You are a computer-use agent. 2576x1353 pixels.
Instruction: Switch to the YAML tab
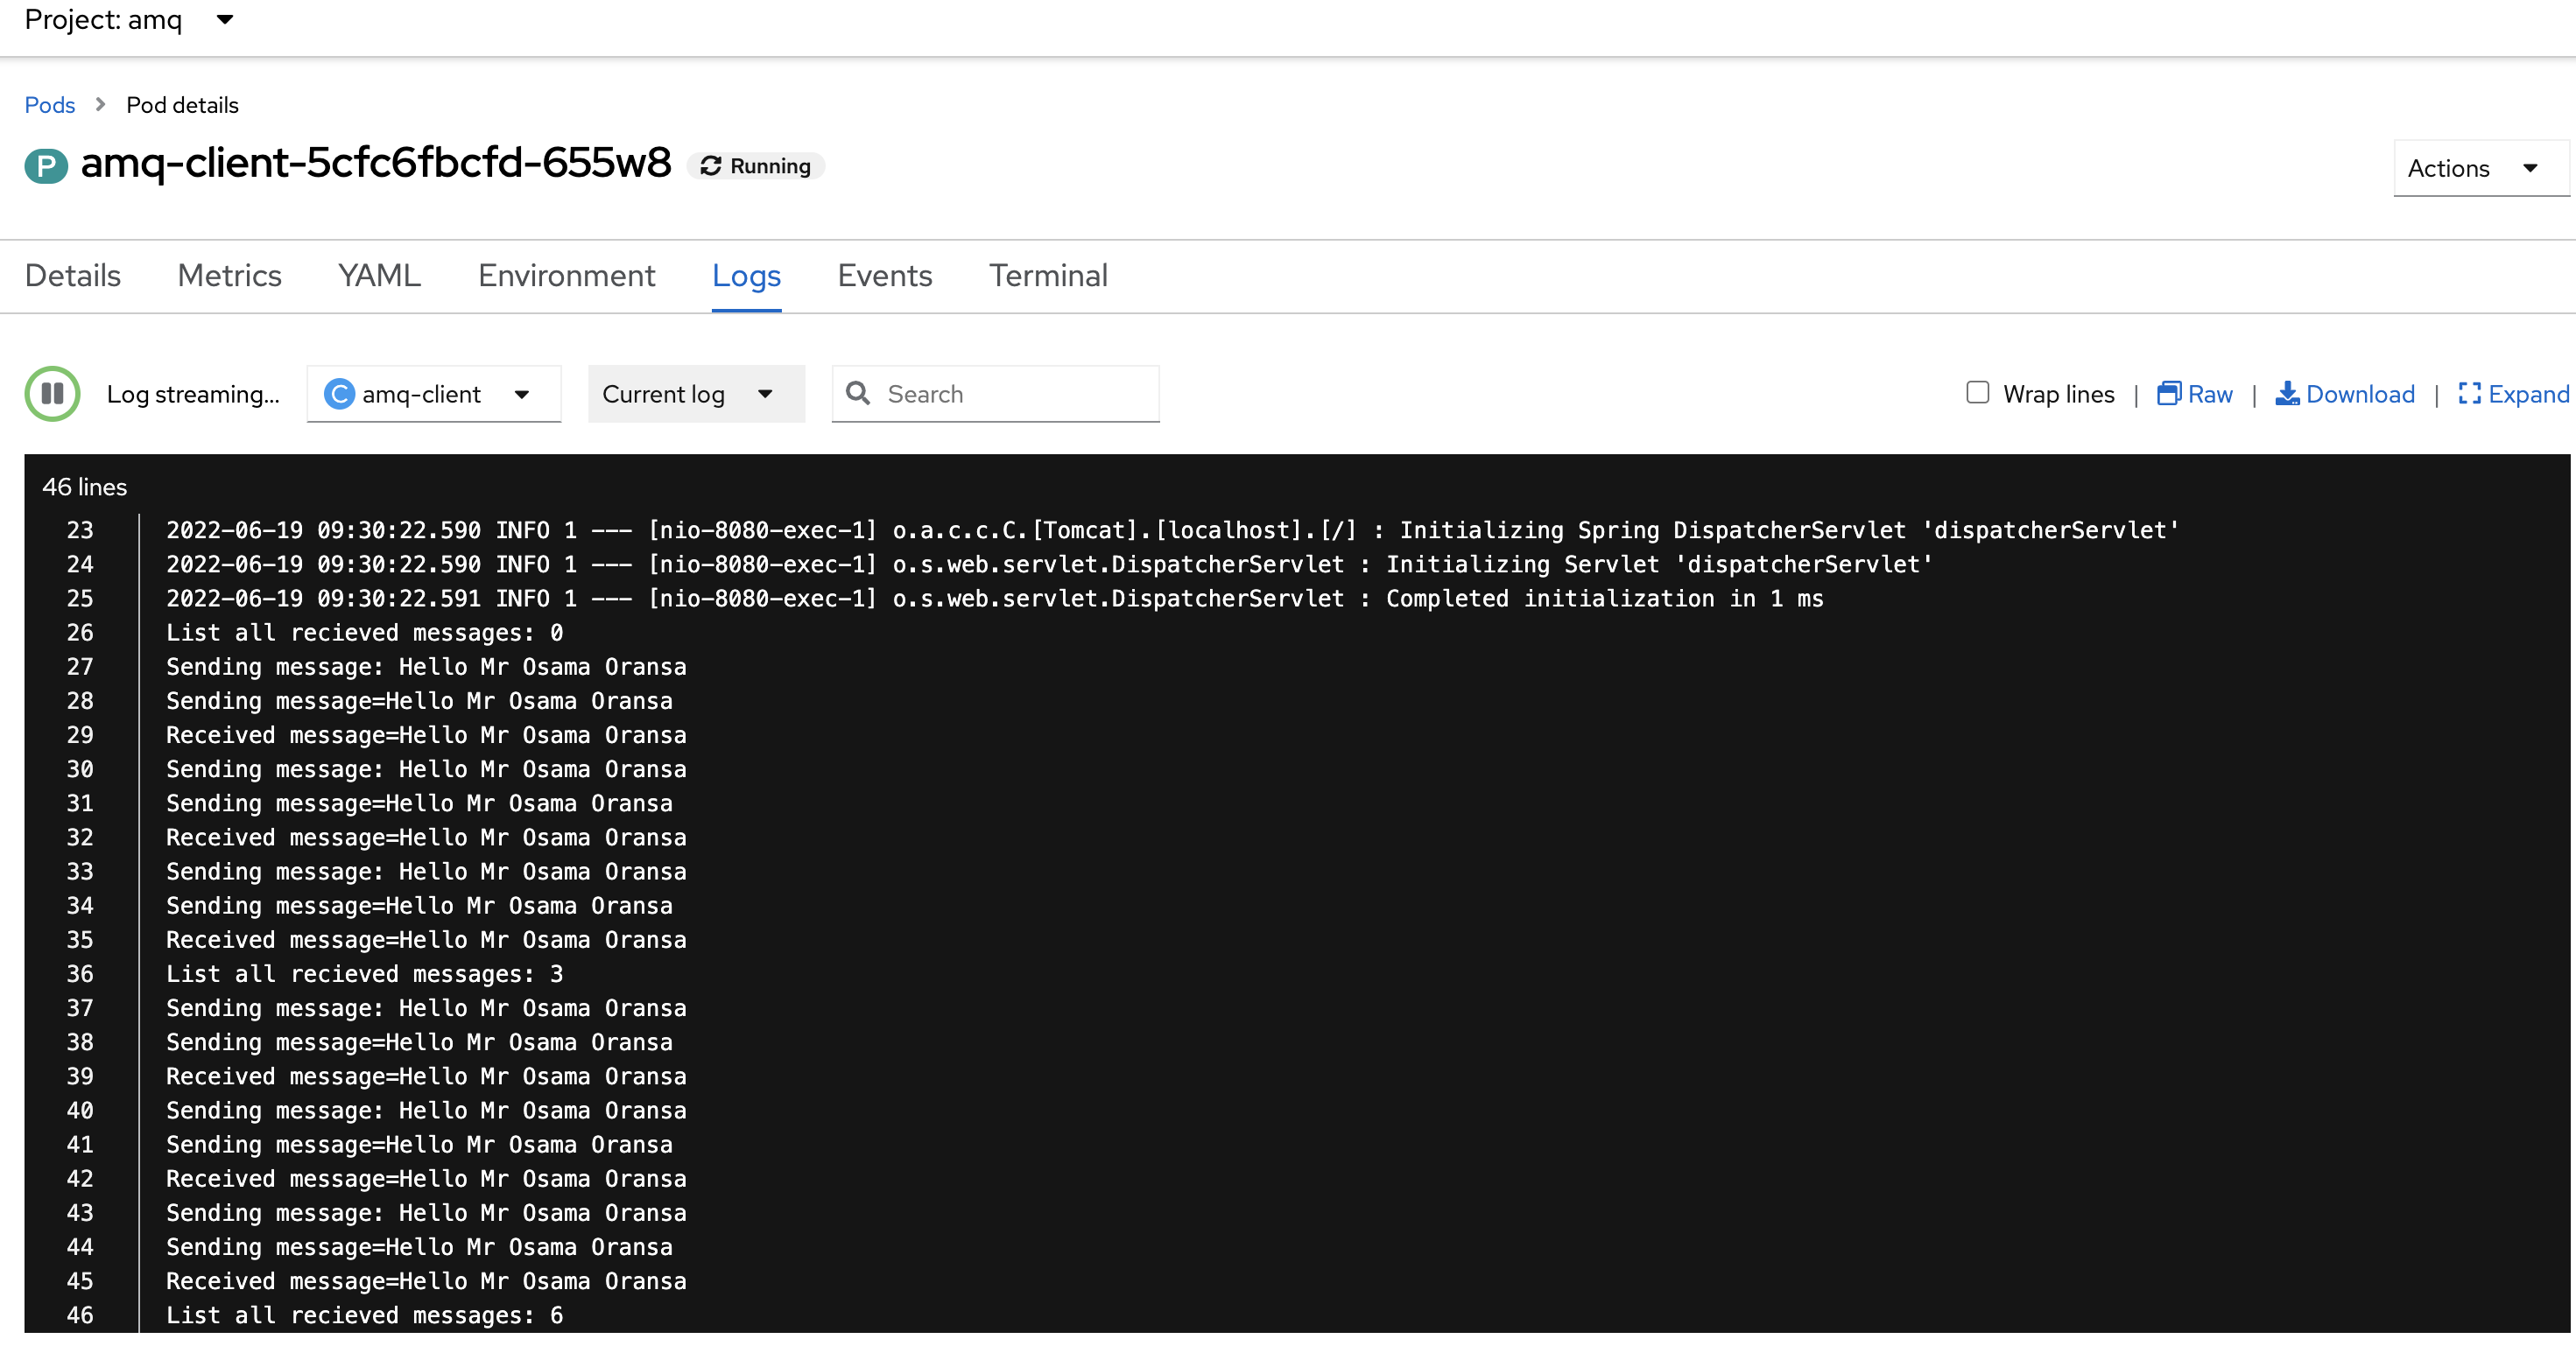(378, 276)
